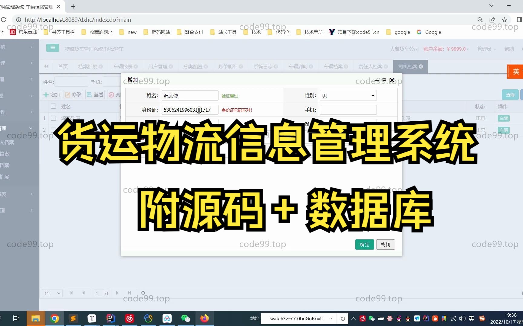Viewport: 523px width, 326px height.
Task: Toggle the select-all checkbox in table header
Action: (x=54, y=106)
